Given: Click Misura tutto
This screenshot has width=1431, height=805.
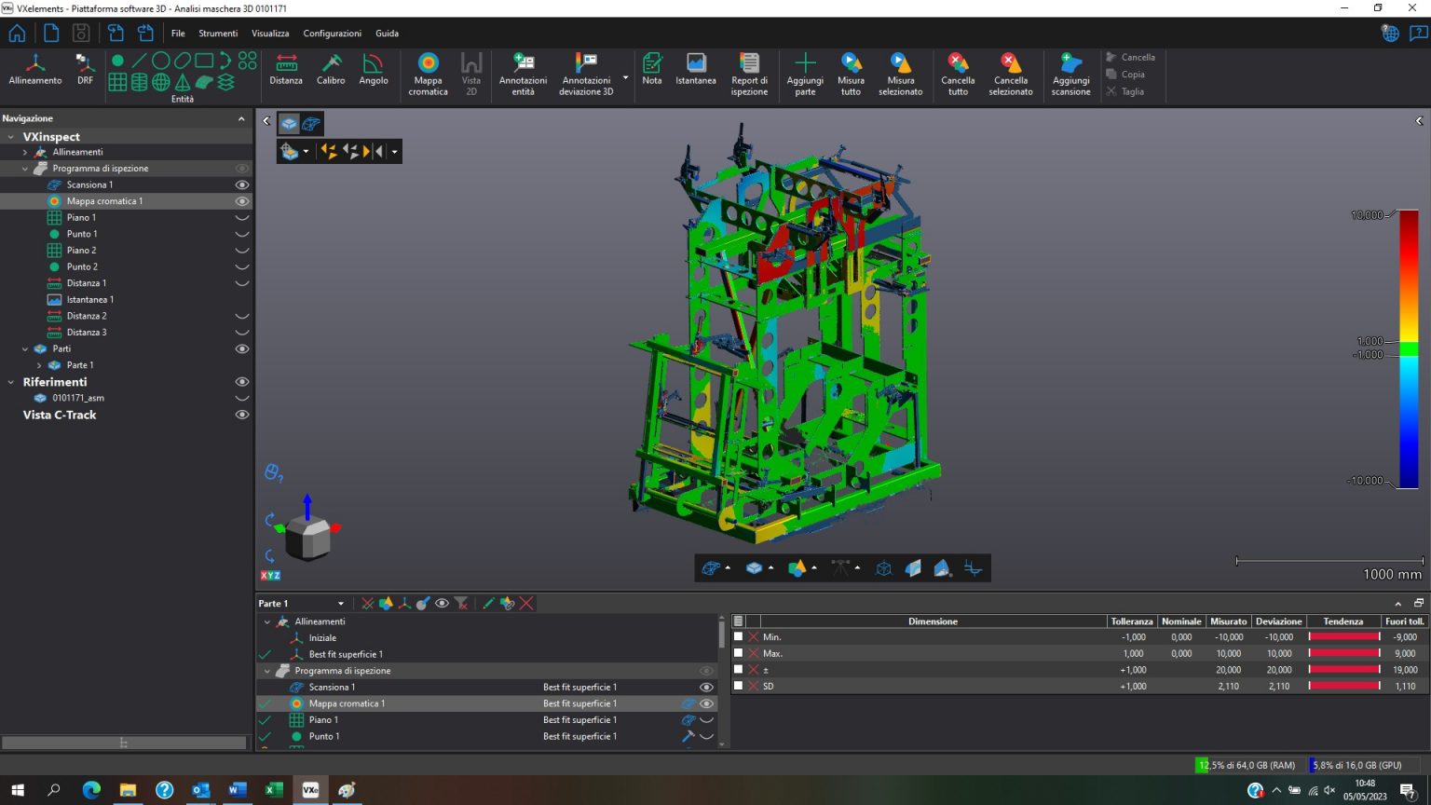Looking at the screenshot, I should (850, 75).
